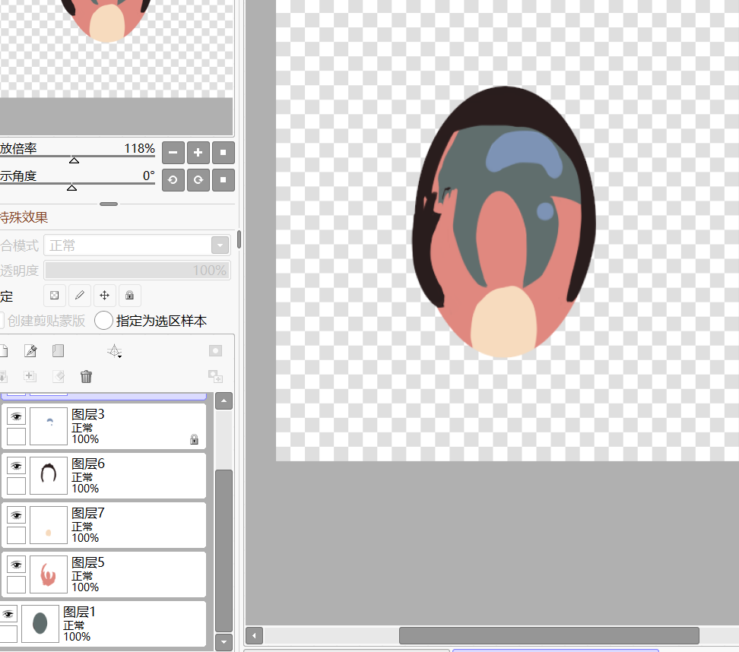Toggle the lock-painting pencil icon
739x652 pixels.
click(79, 296)
